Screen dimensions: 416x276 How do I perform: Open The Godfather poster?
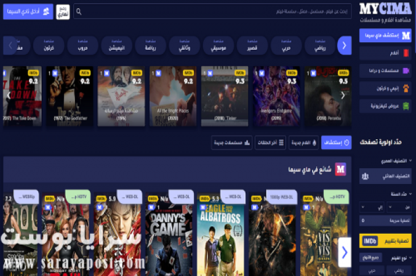click(70, 96)
